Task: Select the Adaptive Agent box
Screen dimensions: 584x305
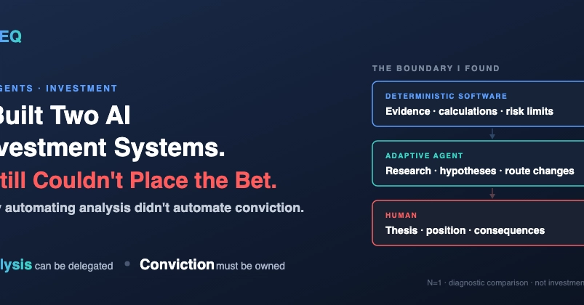Action: (x=478, y=163)
